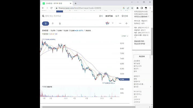Open 광명전기 in recent list
The image size is (193, 108).
point(137,76)
